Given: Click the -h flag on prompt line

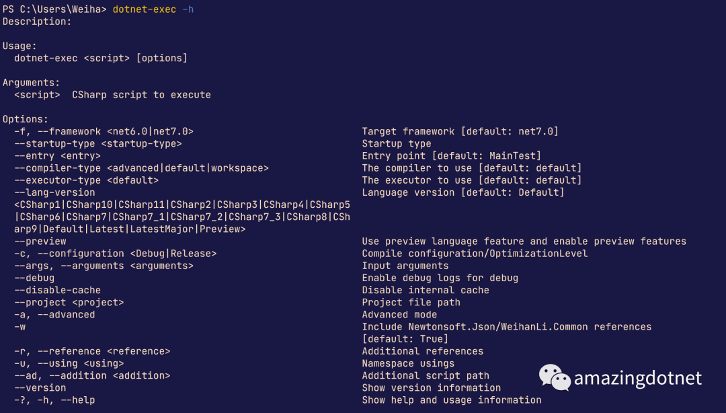Looking at the screenshot, I should [x=188, y=9].
